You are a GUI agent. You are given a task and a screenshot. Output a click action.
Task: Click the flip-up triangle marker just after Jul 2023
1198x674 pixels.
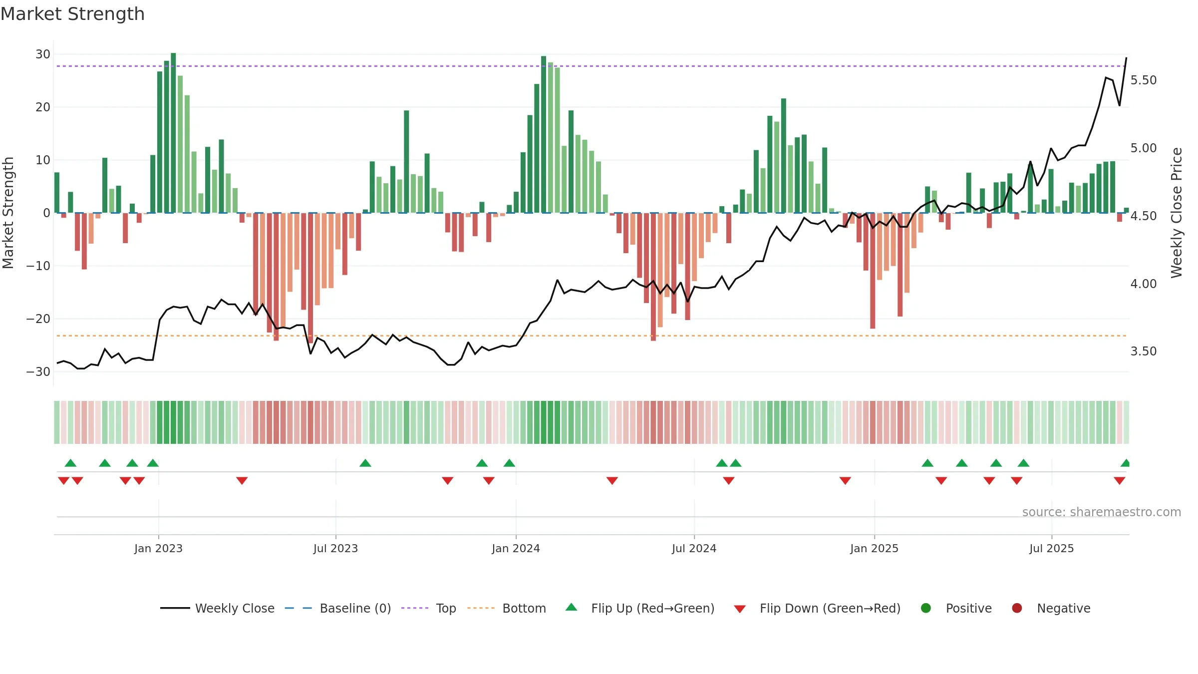365,463
